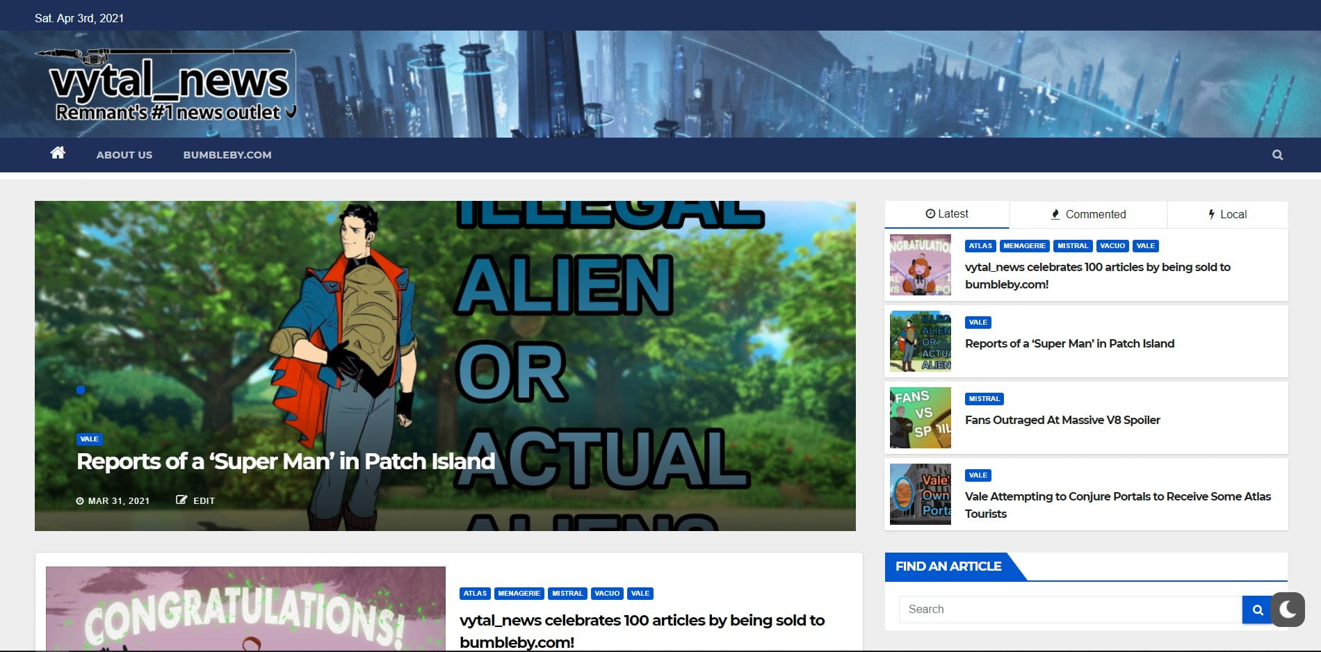The image size is (1321, 652).
Task: Click the MAR 31, 2021 date link
Action: [113, 500]
